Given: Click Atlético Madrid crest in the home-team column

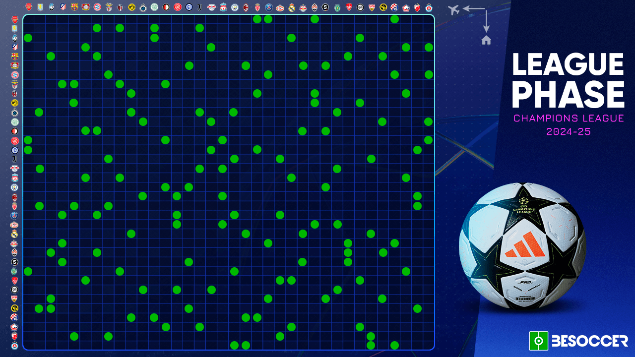Looking at the screenshot, I should click(14, 47).
